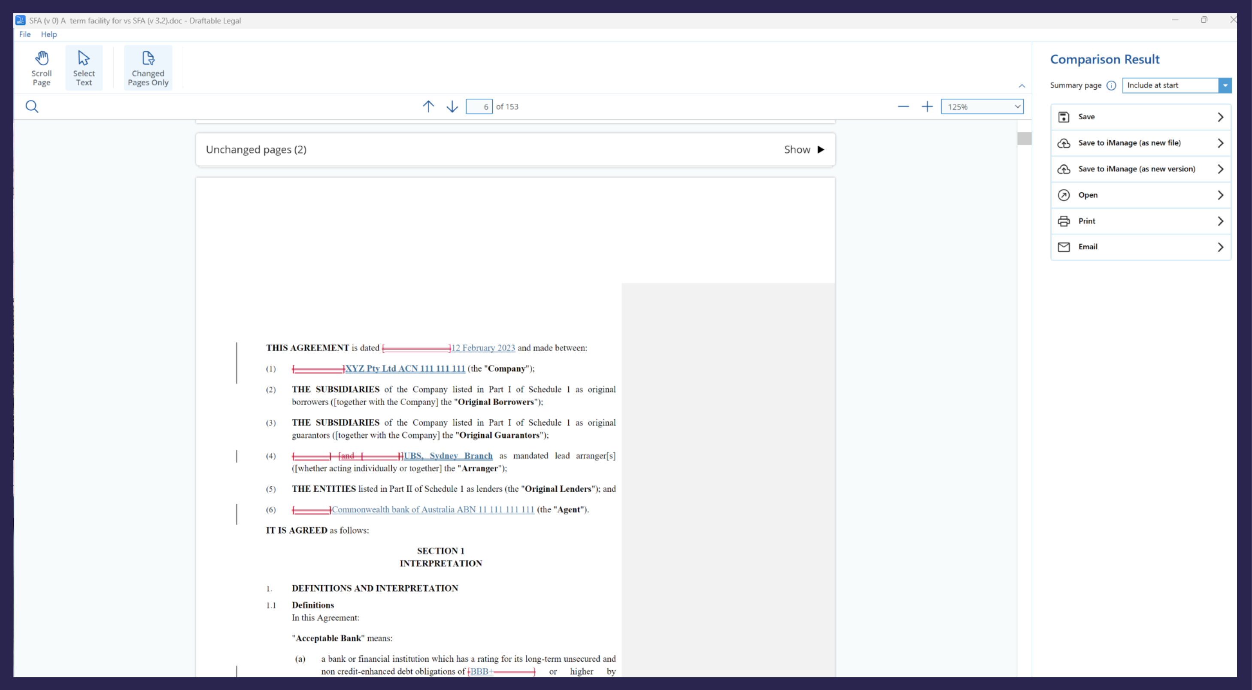1252x690 pixels.
Task: Open the File menu
Action: [x=24, y=34]
